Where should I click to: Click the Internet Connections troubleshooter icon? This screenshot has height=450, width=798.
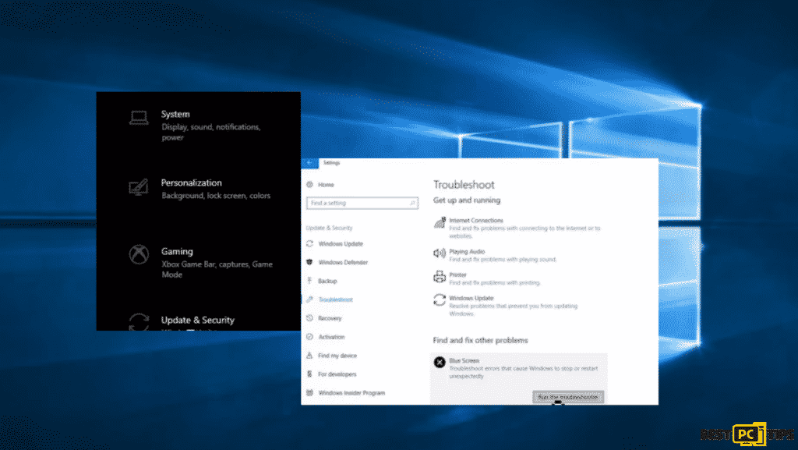pos(440,222)
